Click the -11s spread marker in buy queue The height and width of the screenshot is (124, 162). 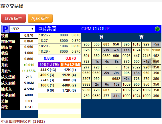116,96
